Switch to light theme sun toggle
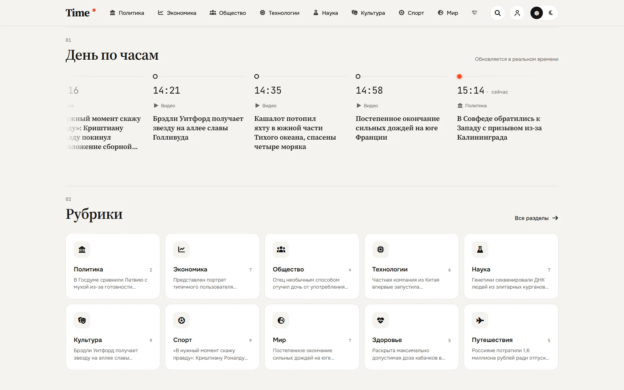624x390 pixels. [537, 13]
